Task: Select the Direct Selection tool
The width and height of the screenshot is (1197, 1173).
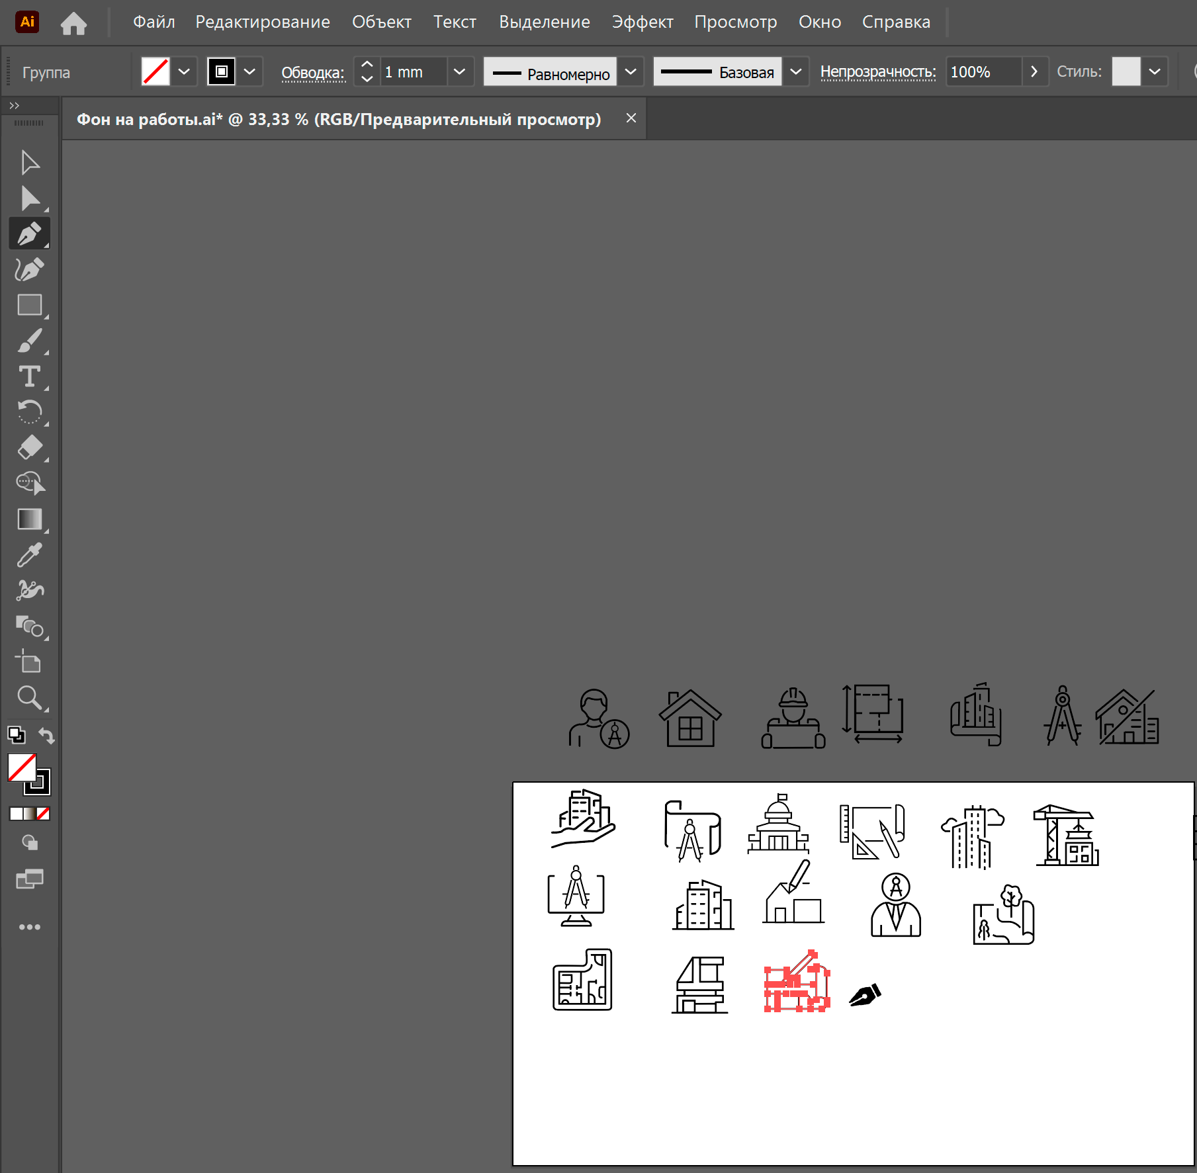Action: (30, 198)
